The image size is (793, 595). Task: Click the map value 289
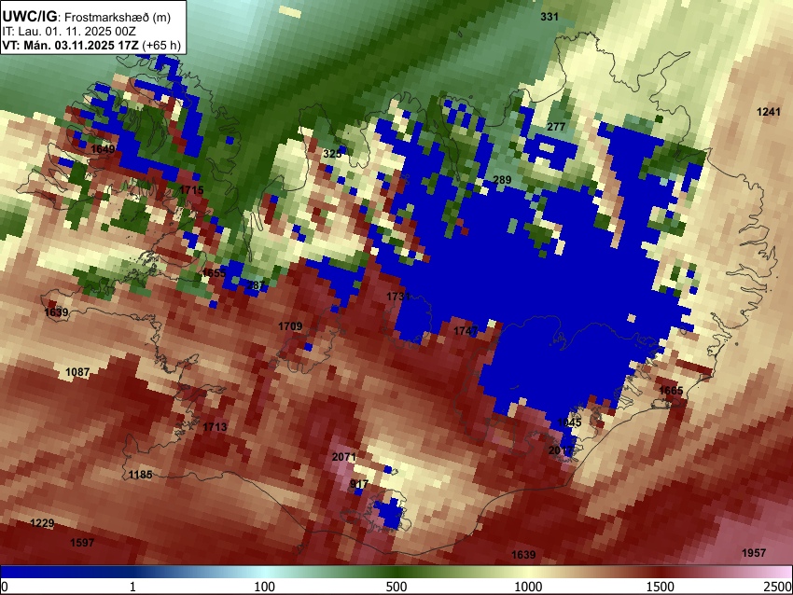pos(502,180)
